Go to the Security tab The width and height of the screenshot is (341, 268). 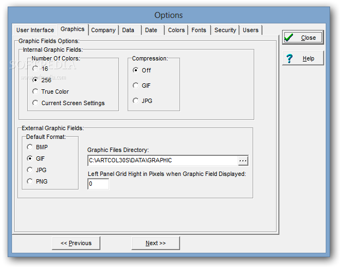click(225, 30)
